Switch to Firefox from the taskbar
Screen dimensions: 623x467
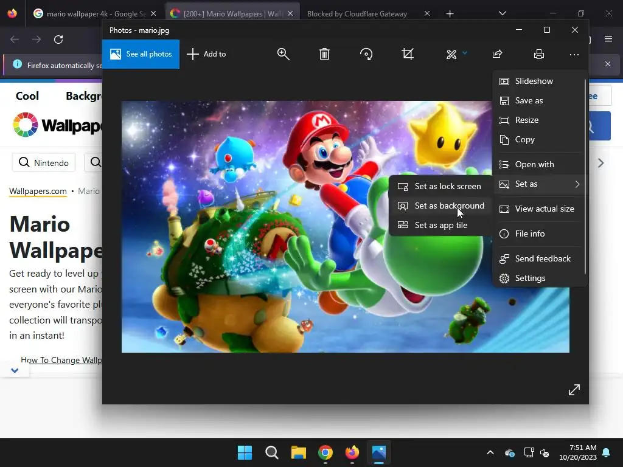(352, 452)
